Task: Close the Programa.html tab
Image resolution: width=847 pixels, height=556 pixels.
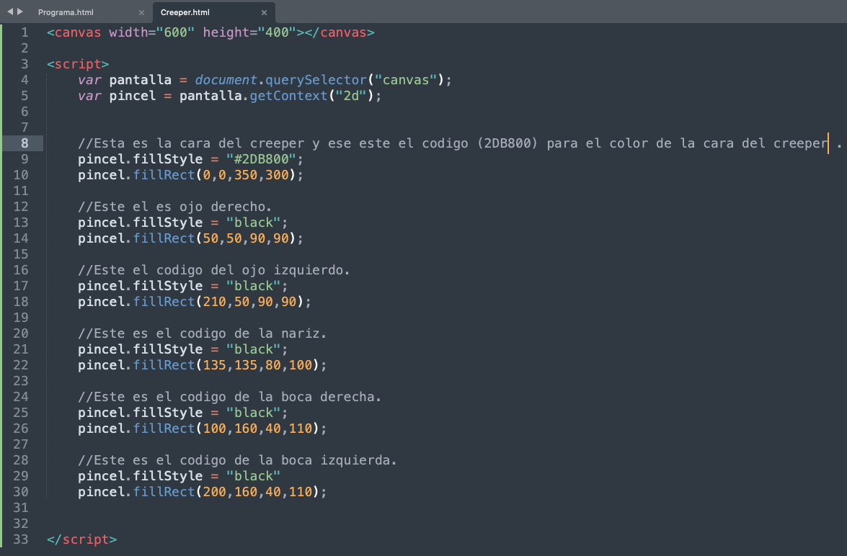Action: (x=141, y=12)
